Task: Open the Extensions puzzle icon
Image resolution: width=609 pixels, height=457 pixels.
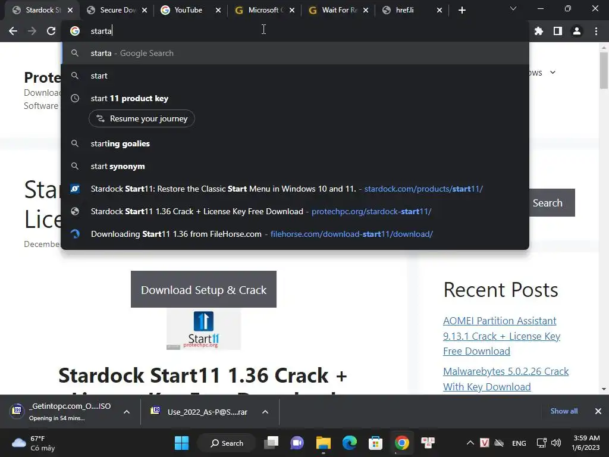Action: [539, 31]
